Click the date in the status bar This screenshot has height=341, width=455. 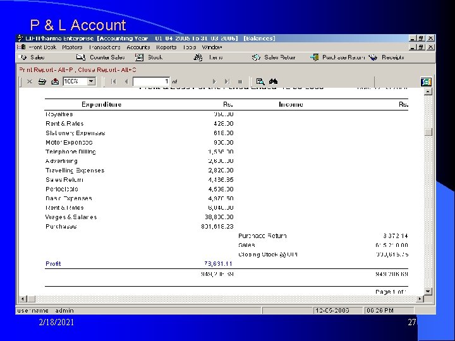[x=332, y=311]
